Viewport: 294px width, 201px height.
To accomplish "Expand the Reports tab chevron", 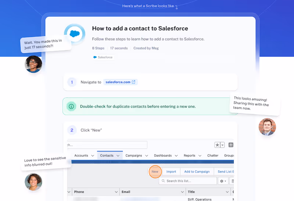I will coord(200,156).
